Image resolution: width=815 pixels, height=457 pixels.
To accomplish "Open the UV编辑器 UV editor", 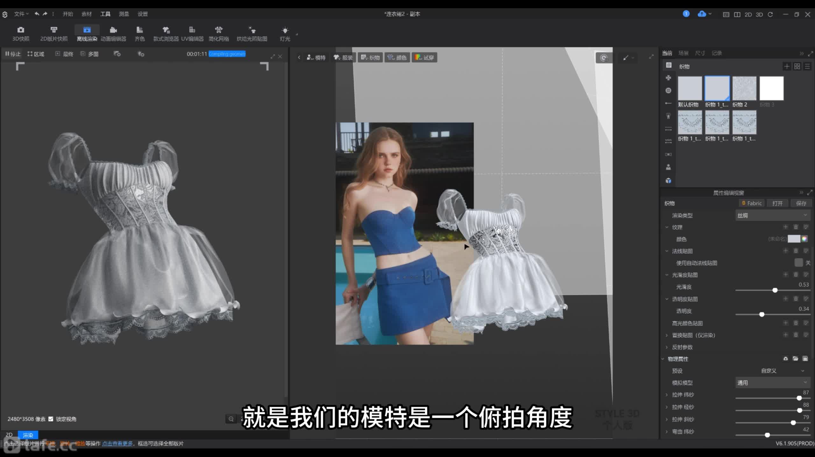I will 192,34.
